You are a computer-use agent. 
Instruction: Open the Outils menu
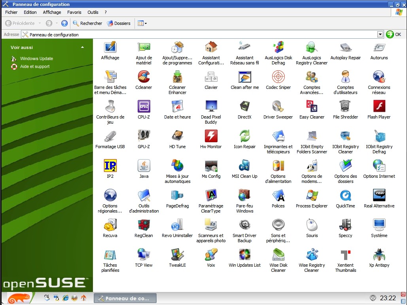pyautogui.click(x=93, y=12)
